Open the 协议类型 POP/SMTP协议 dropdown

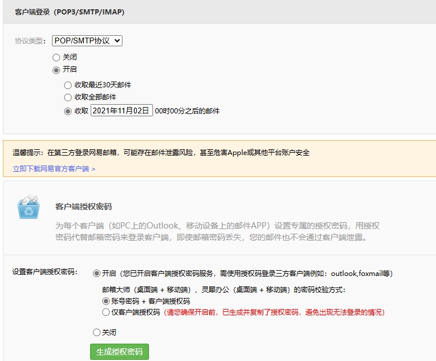coord(87,40)
